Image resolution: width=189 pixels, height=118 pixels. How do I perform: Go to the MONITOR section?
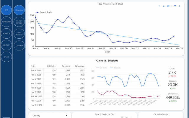(x=6, y=34)
